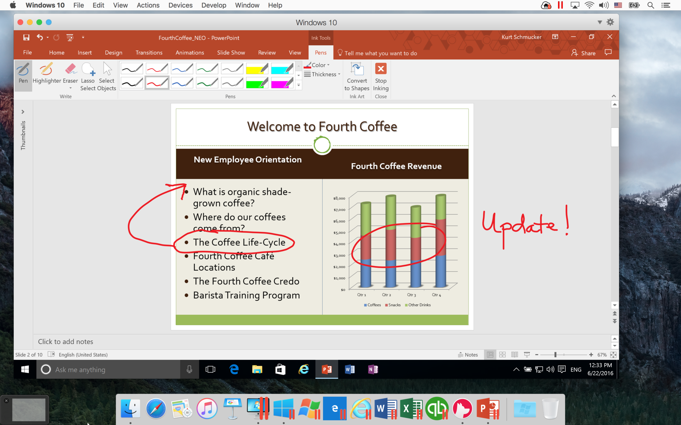
Task: Select the yellow highlighter pen swatch
Action: pyautogui.click(x=257, y=68)
